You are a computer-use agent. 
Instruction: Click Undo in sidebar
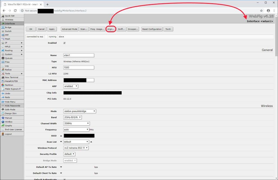(12, 93)
